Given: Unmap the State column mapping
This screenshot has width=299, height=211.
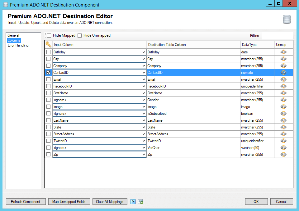Looking at the screenshot, I should [x=283, y=127].
